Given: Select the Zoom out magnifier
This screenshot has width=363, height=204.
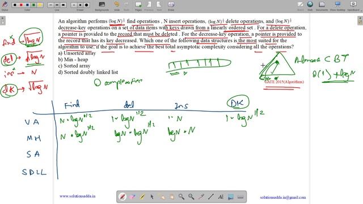Looking at the screenshot, I should click(191, 197).
